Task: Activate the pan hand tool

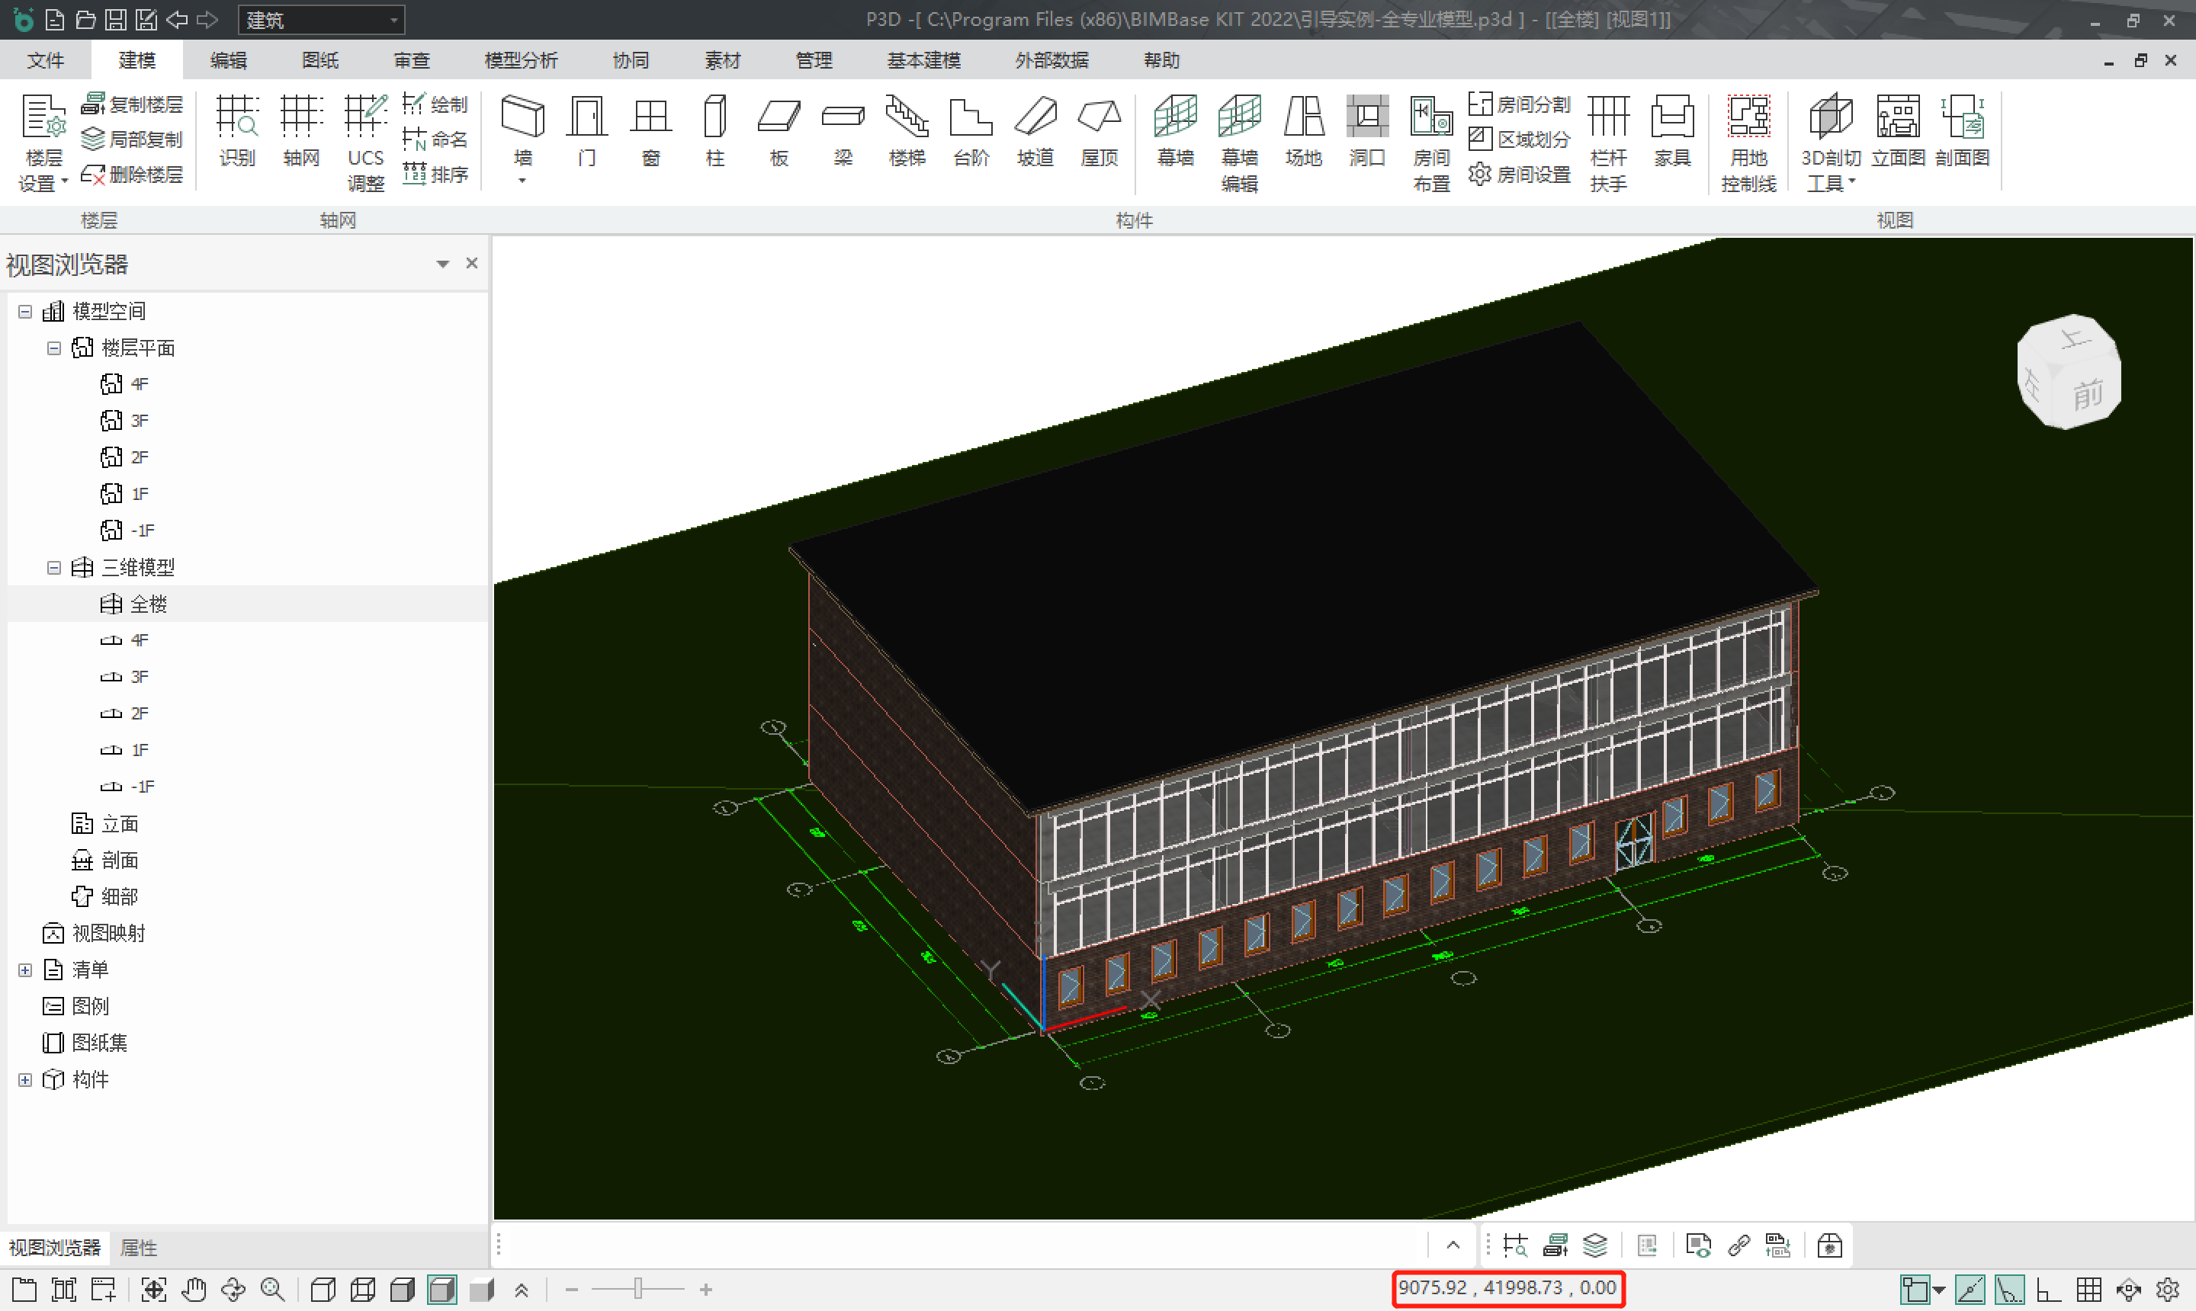Action: 194,1290
